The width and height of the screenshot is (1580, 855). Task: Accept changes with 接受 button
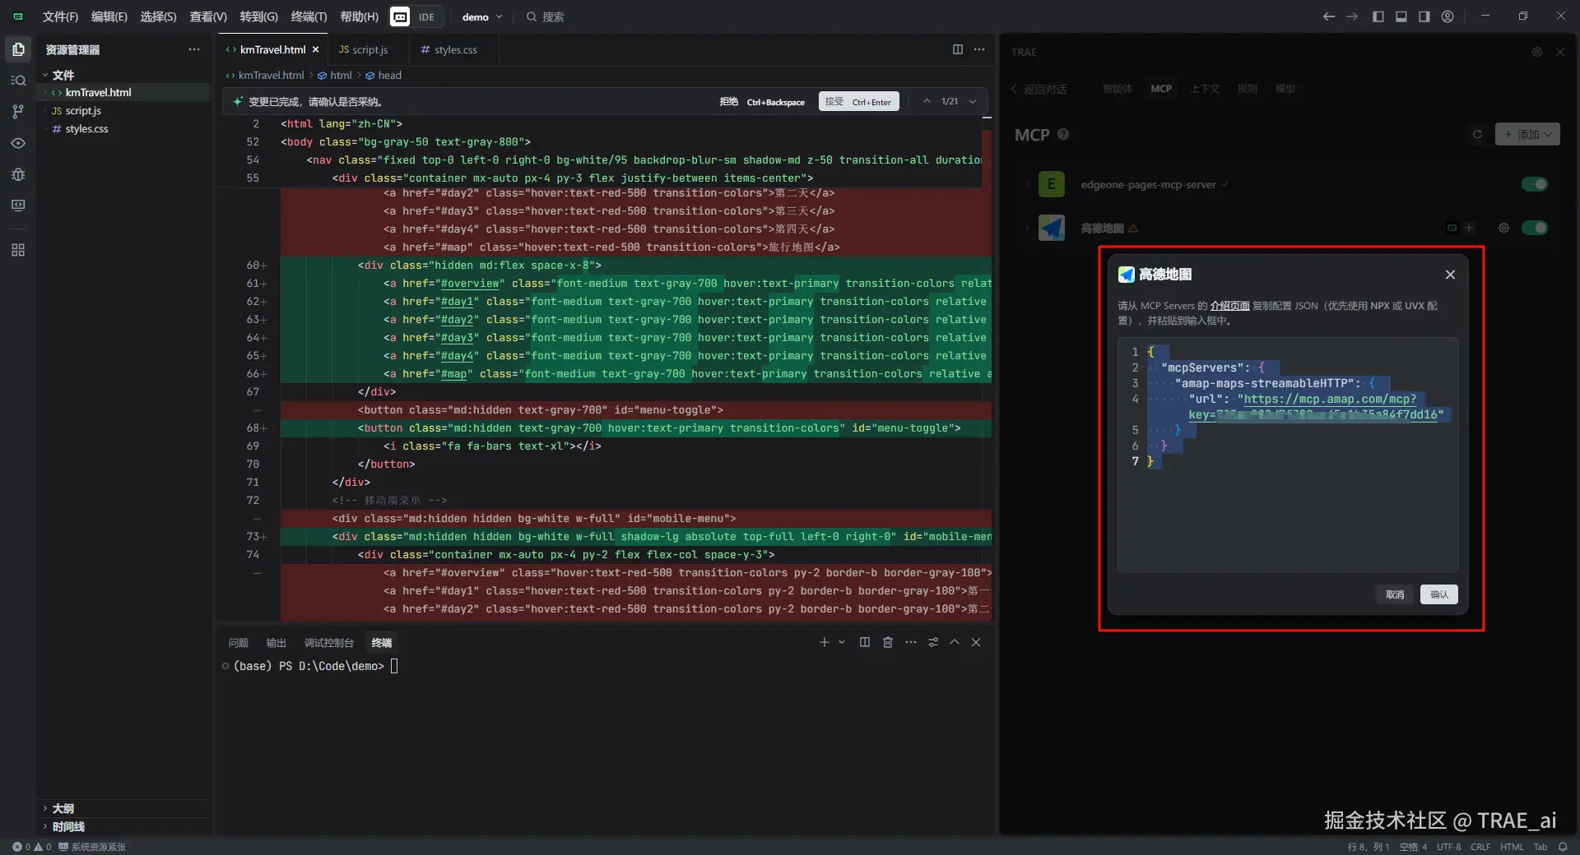[858, 101]
